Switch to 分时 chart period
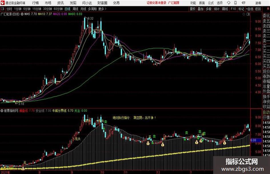 [9, 9]
